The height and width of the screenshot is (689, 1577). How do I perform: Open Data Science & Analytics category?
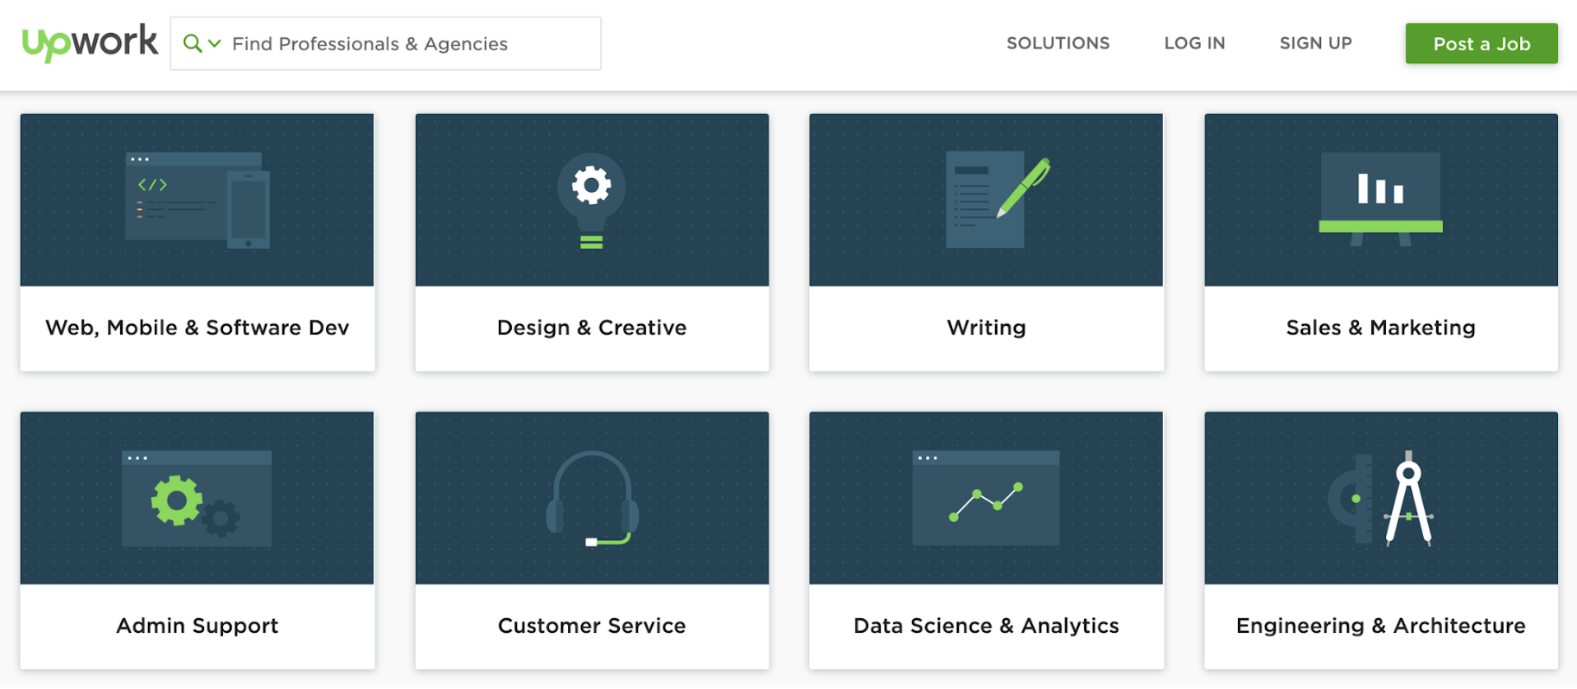point(986,626)
